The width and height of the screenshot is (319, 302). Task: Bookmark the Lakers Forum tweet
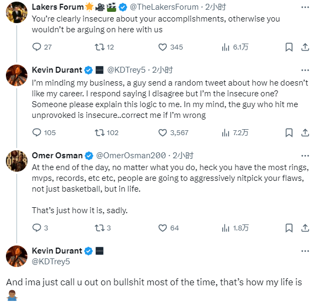tap(289, 47)
